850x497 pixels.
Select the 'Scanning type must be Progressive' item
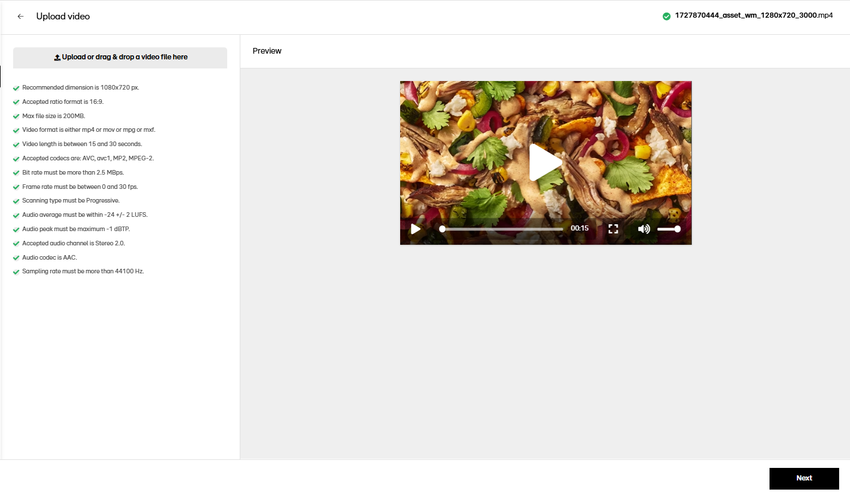(71, 200)
